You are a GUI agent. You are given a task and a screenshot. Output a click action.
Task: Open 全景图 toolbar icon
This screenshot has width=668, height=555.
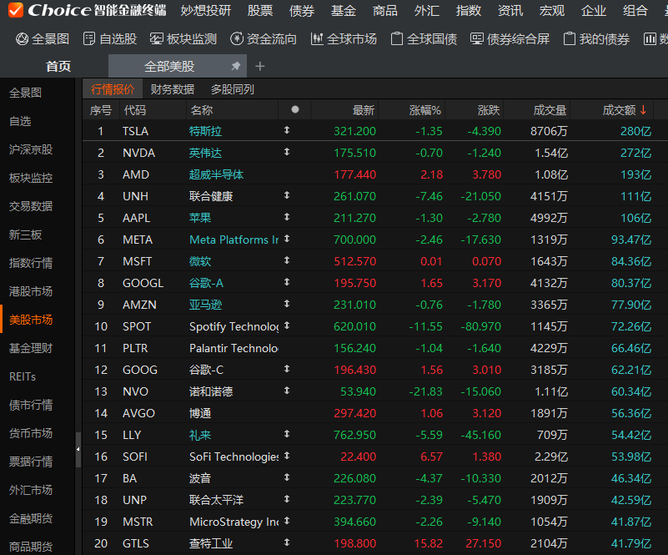(22, 39)
